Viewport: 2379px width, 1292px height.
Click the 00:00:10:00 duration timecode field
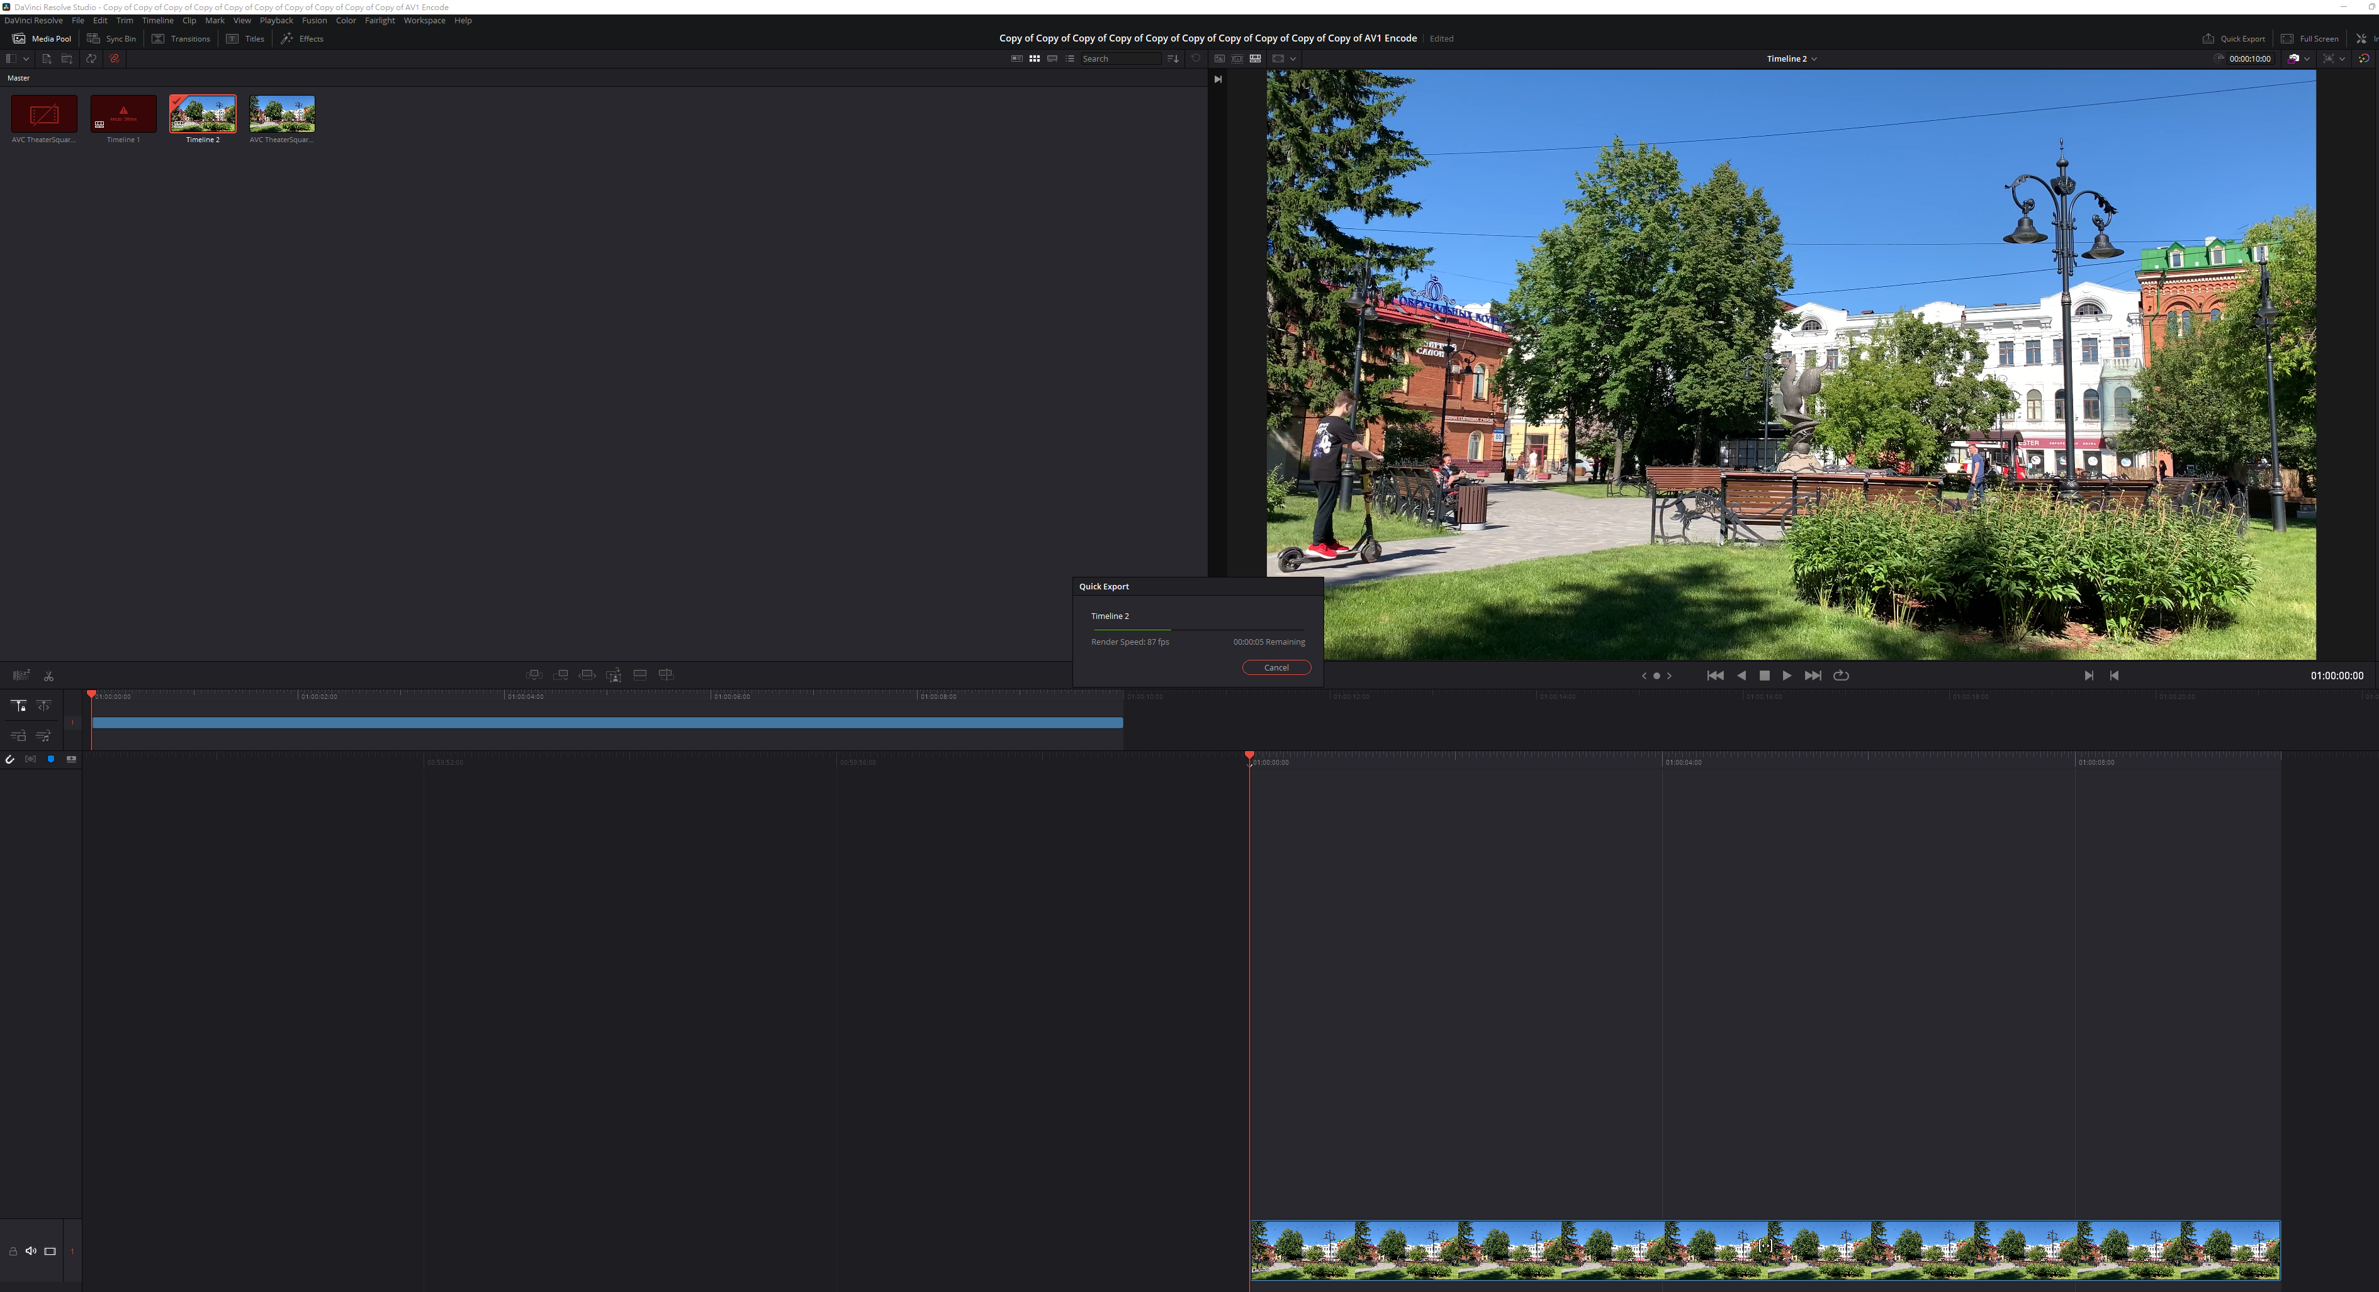click(x=2250, y=59)
